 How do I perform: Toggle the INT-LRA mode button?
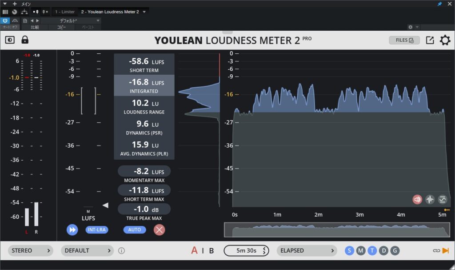pos(96,230)
